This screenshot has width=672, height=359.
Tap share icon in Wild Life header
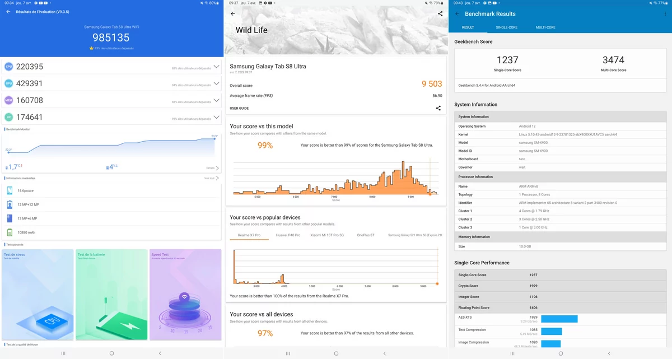(x=440, y=13)
